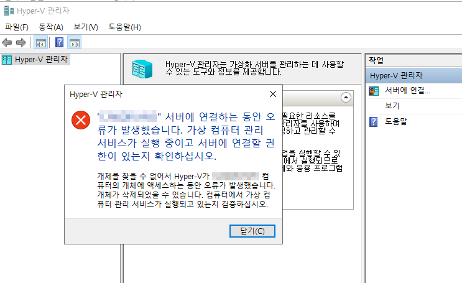Click the blue Help question mark toolbar icon
Screen dimensions: 462x283
point(60,42)
